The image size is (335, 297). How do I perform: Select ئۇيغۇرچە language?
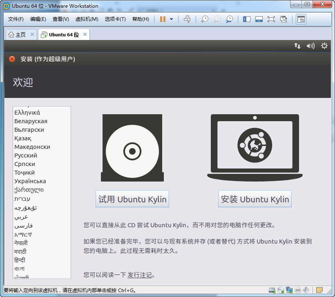(x=25, y=208)
